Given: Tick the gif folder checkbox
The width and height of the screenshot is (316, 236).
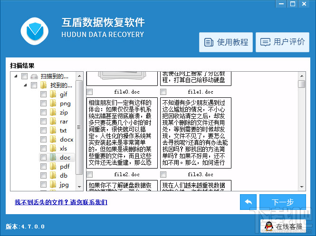Looking at the screenshot, I should (43, 94).
